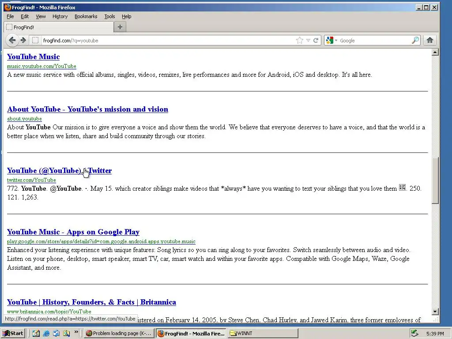This screenshot has height=339, width=452.
Task: Open the Edit menu
Action: [25, 16]
